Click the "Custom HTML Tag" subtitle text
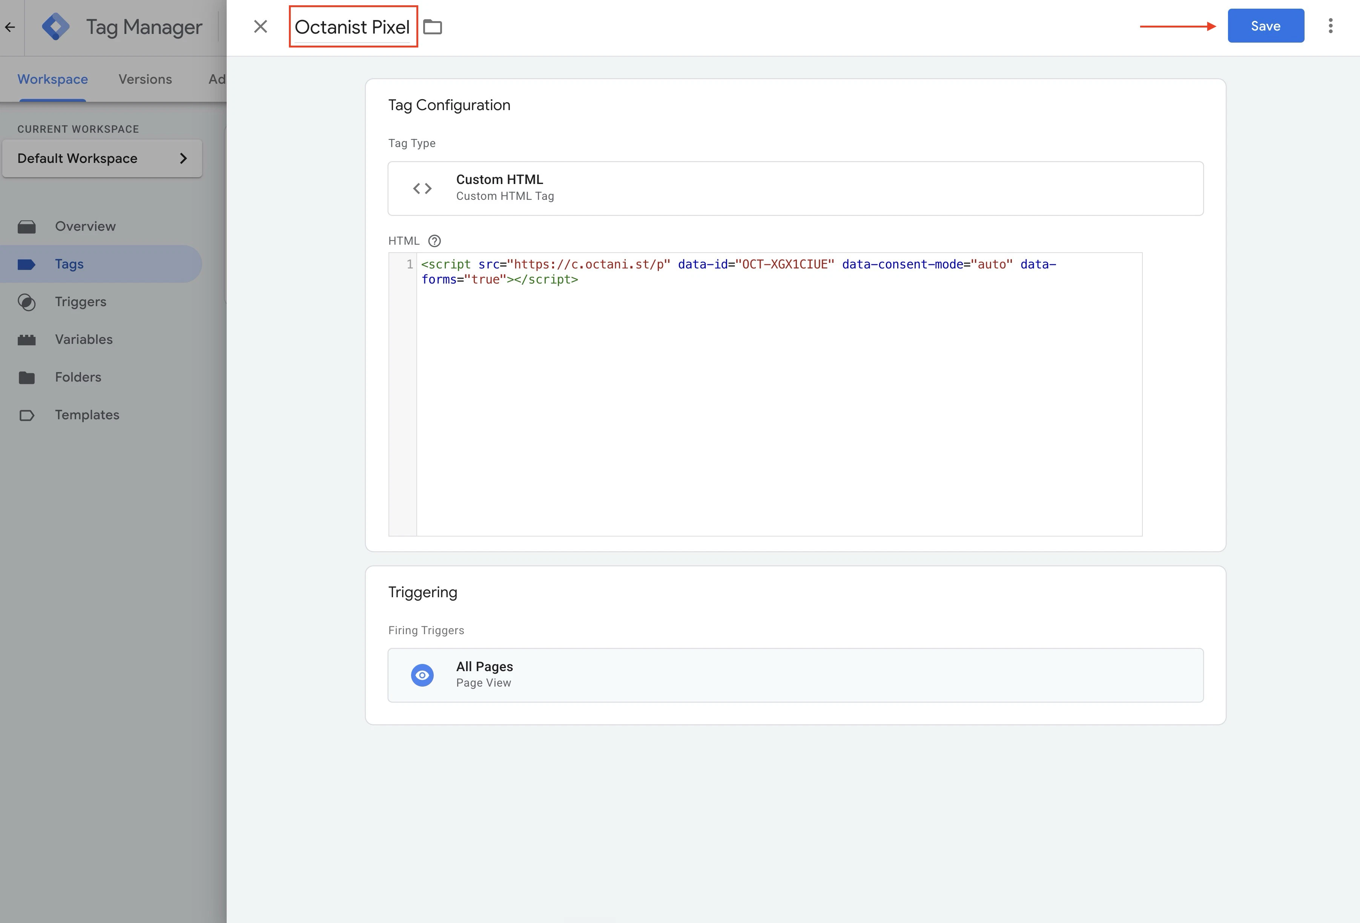The image size is (1360, 923). (505, 196)
